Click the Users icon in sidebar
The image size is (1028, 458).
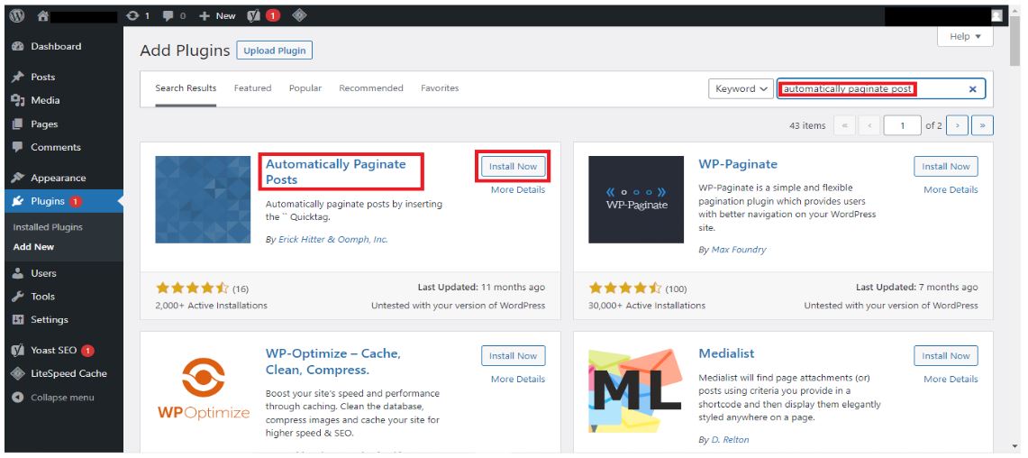(18, 273)
